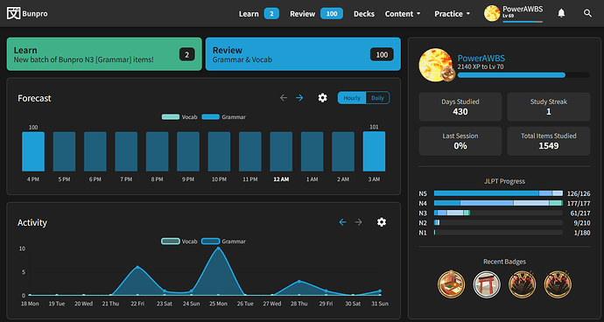Click the Study Streak 1 stat card
The image size is (604, 322).
pos(549,107)
